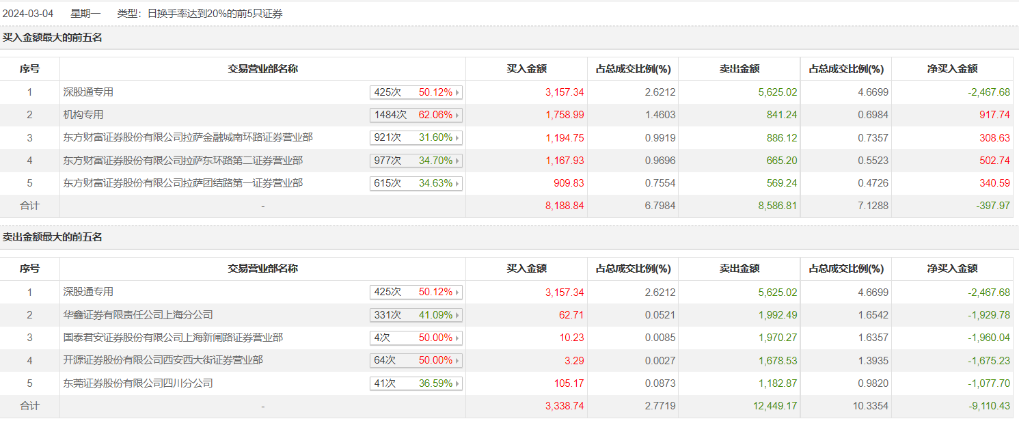Open 东方财富证券 拉萨东环路第二 branch link

click(182, 161)
